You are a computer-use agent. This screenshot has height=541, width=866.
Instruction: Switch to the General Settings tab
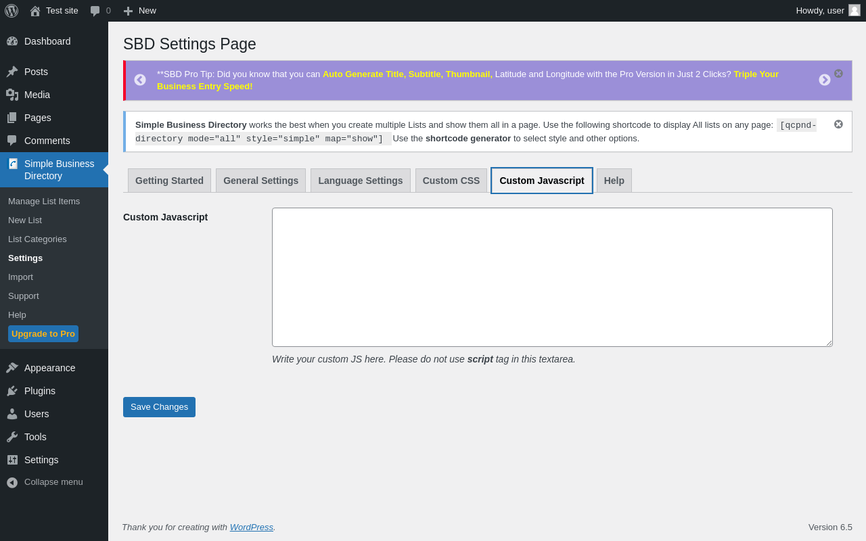coord(260,181)
